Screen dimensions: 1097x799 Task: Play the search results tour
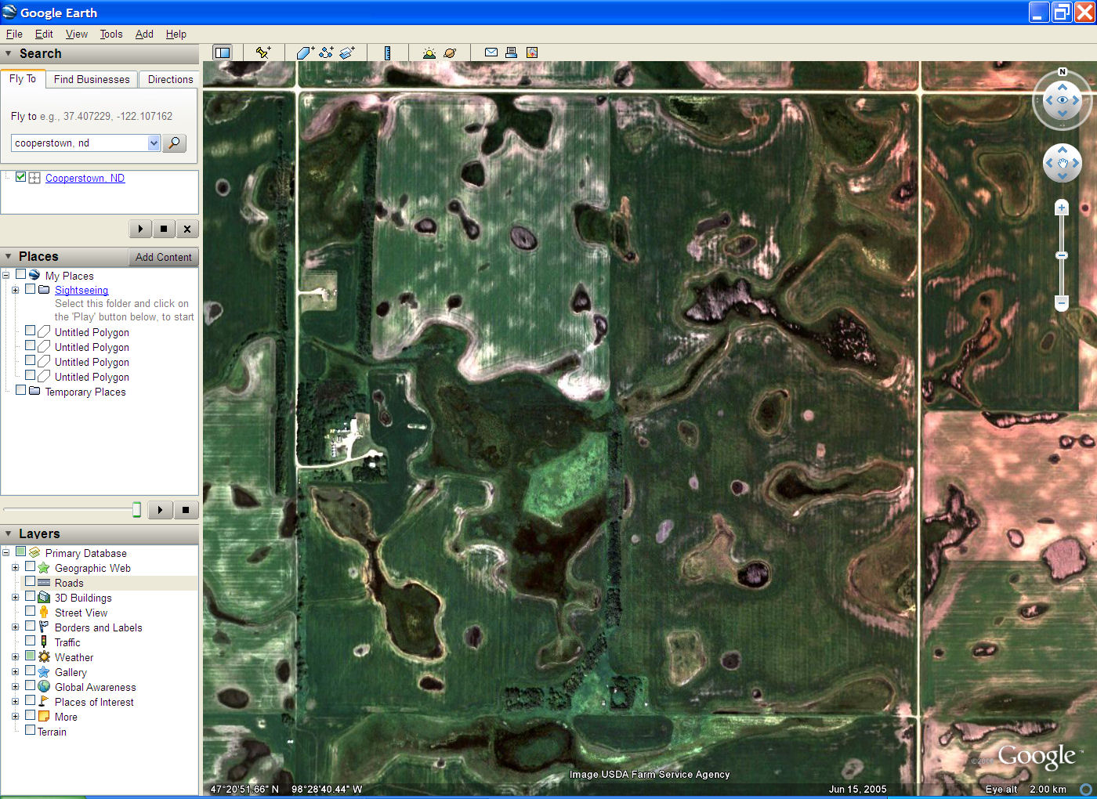point(140,229)
